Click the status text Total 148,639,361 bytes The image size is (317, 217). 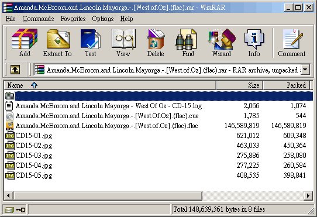tap(219, 209)
